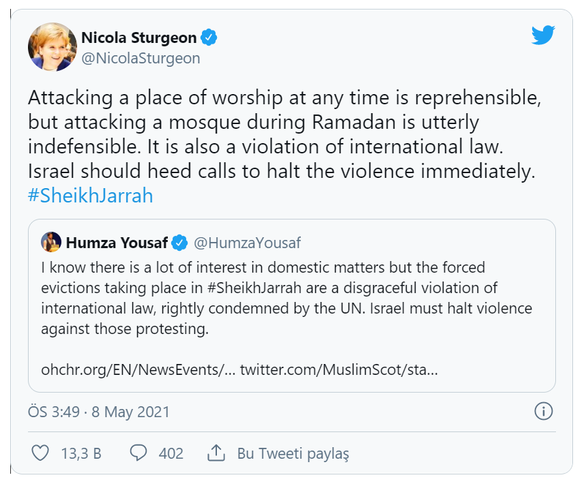Click the Twitter bird logo
This screenshot has height=486, width=586.
point(543,35)
